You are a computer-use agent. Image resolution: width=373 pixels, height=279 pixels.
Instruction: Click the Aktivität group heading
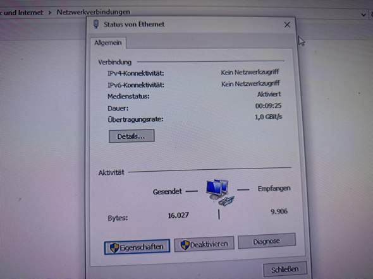pos(111,172)
